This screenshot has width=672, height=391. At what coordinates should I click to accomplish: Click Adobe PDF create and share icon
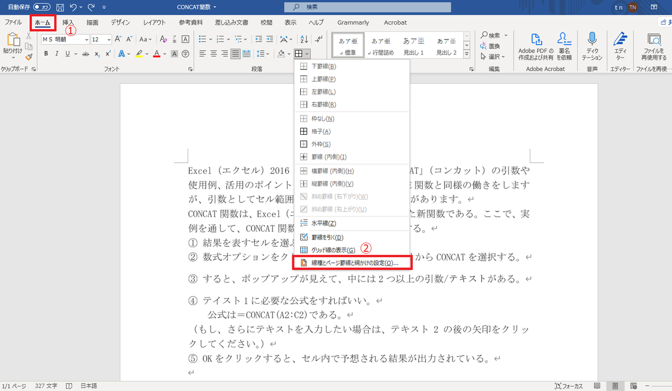tap(536, 39)
